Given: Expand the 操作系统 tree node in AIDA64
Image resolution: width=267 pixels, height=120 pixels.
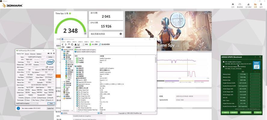Looking at the screenshot, I should [x=62, y=55].
